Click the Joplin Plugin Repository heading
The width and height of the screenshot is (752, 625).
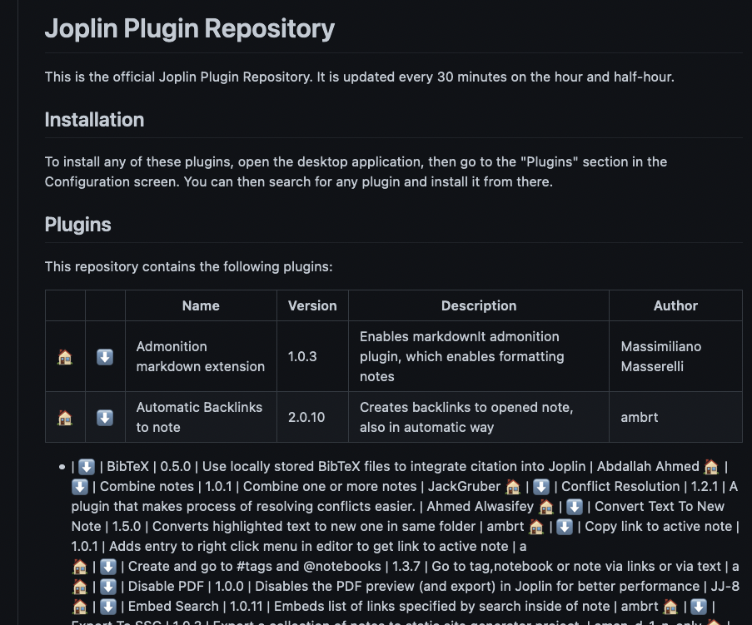tap(189, 28)
